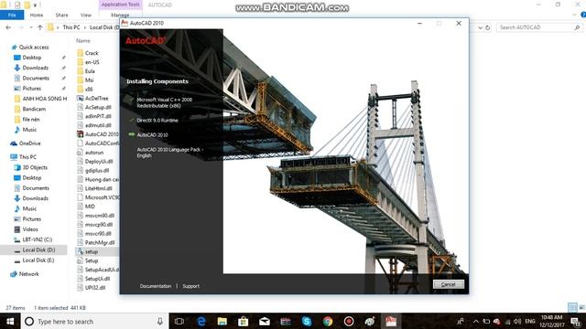Select the Crack folder
The width and height of the screenshot is (586, 329).
pos(92,53)
